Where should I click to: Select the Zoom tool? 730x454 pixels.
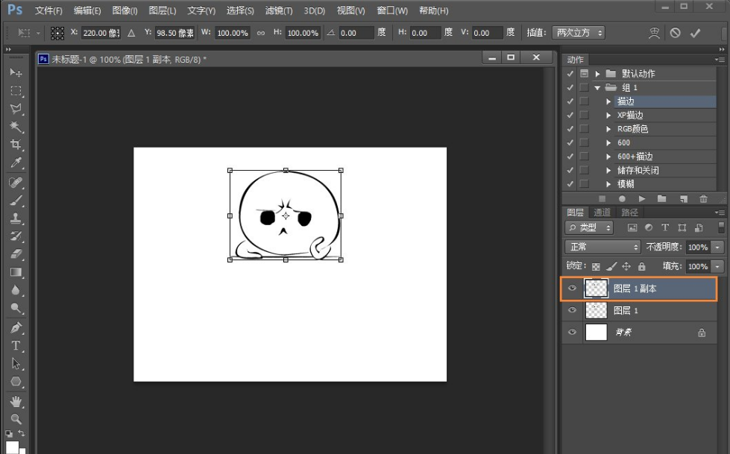[16, 418]
